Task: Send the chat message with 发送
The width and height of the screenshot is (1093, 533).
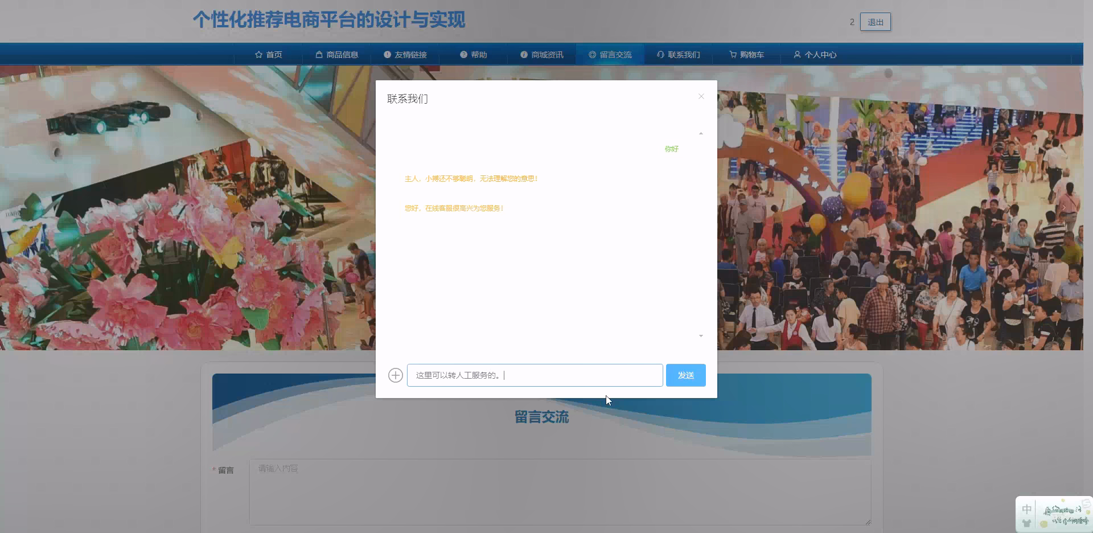Action: coord(686,375)
